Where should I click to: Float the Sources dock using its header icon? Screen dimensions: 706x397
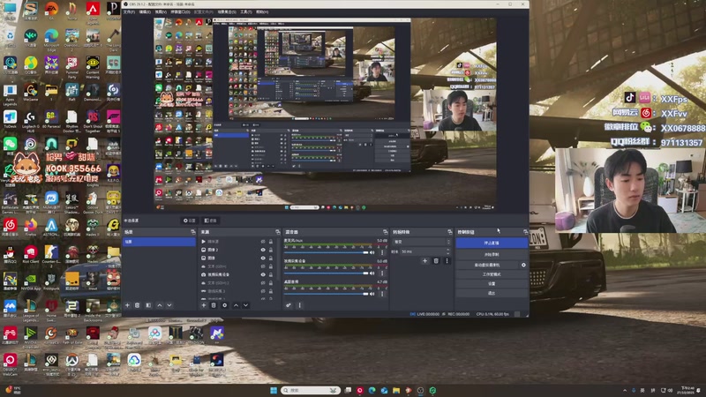pyautogui.click(x=277, y=232)
